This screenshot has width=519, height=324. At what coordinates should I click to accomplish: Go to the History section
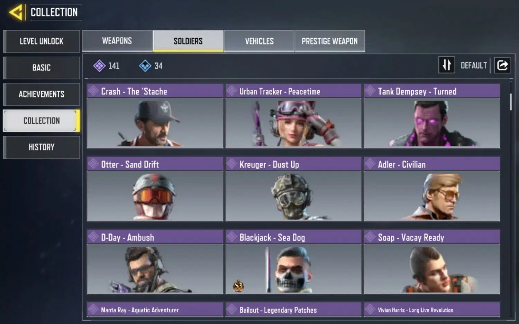click(x=42, y=147)
